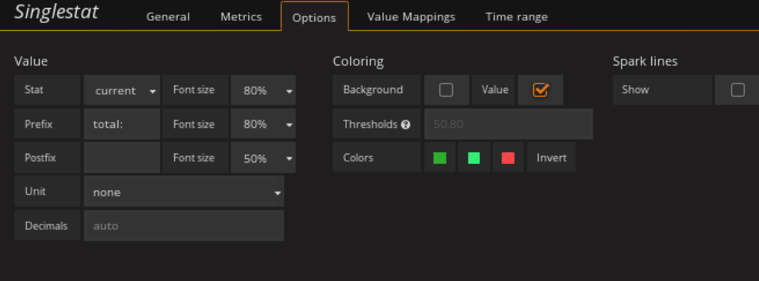759x281 pixels.
Task: Expand the Unit dropdown set to none
Action: (x=183, y=192)
